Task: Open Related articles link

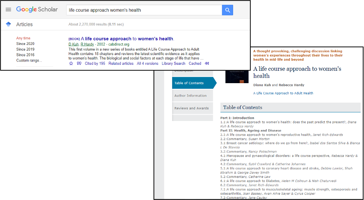Action: pos(121,63)
